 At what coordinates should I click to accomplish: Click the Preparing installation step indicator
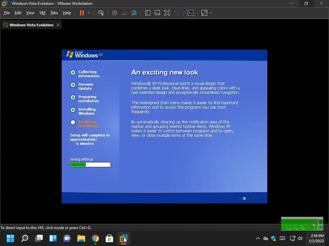coord(73,97)
